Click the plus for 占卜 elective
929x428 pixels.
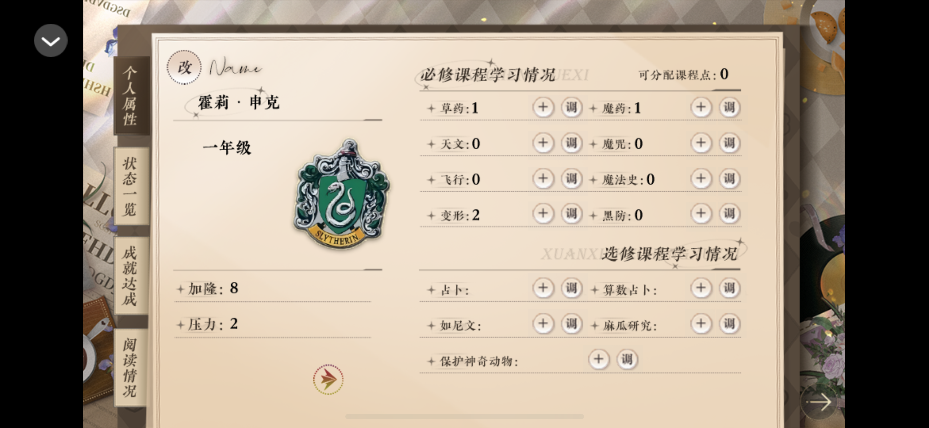click(x=543, y=288)
